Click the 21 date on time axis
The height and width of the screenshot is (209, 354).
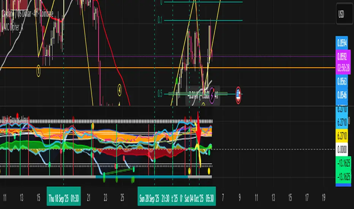88,198
